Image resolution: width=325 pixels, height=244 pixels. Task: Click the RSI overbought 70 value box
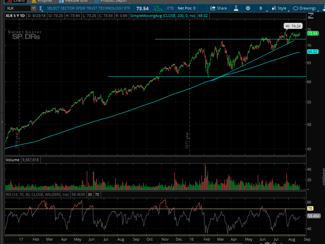coord(97,194)
